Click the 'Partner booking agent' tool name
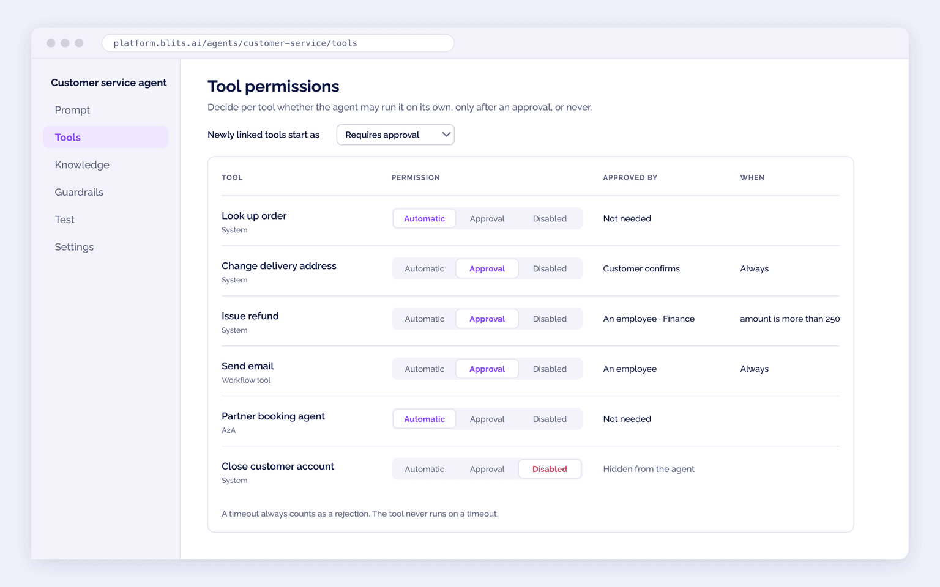Image resolution: width=940 pixels, height=587 pixels. [x=273, y=416]
